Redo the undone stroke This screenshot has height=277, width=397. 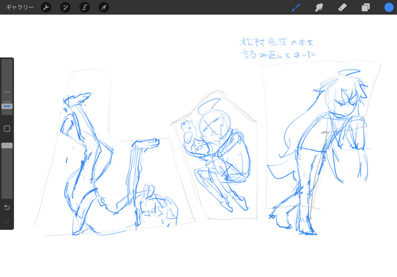[x=7, y=221]
